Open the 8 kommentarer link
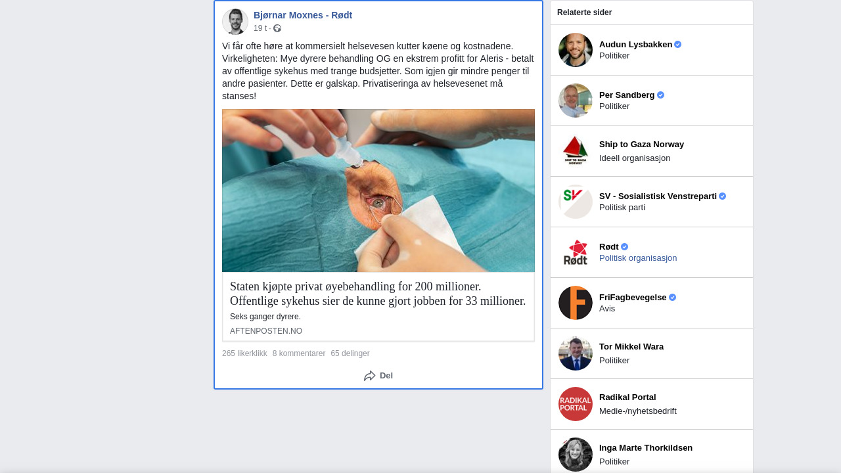The image size is (841, 473). (299, 353)
